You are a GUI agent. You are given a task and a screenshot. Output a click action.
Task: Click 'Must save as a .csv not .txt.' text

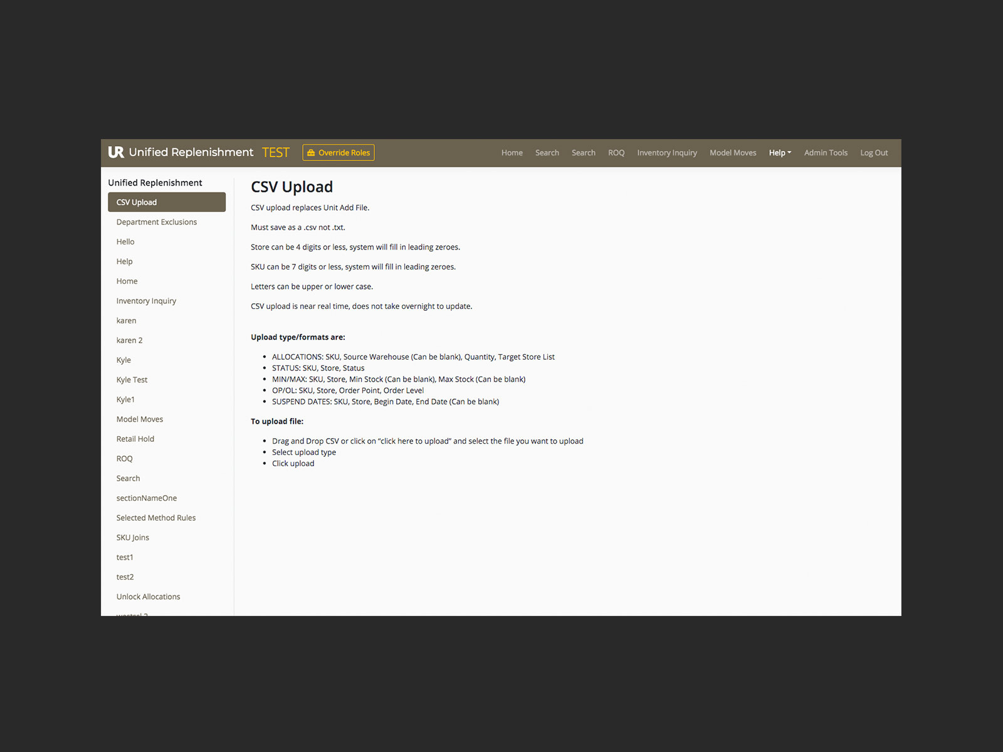(298, 227)
